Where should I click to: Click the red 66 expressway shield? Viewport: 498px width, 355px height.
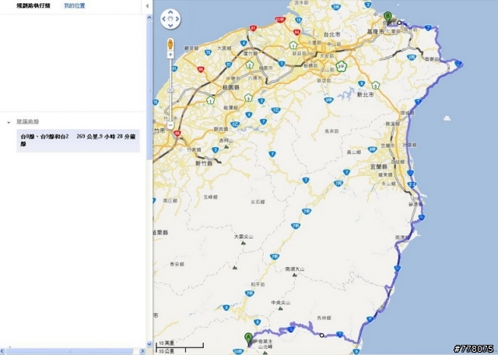pyautogui.click(x=201, y=69)
